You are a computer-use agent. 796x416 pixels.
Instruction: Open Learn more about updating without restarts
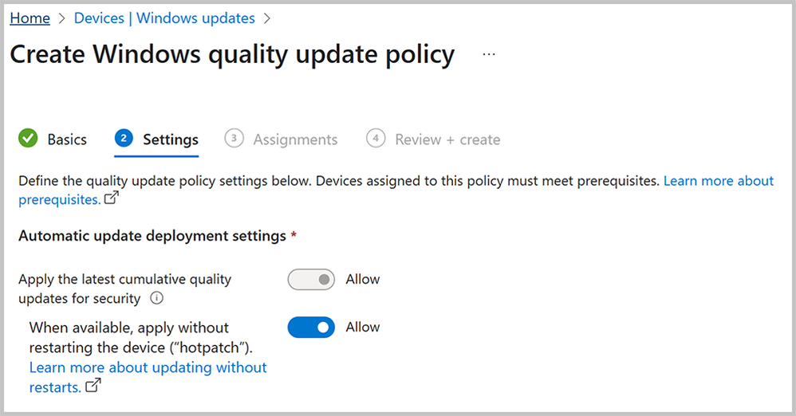point(148,367)
